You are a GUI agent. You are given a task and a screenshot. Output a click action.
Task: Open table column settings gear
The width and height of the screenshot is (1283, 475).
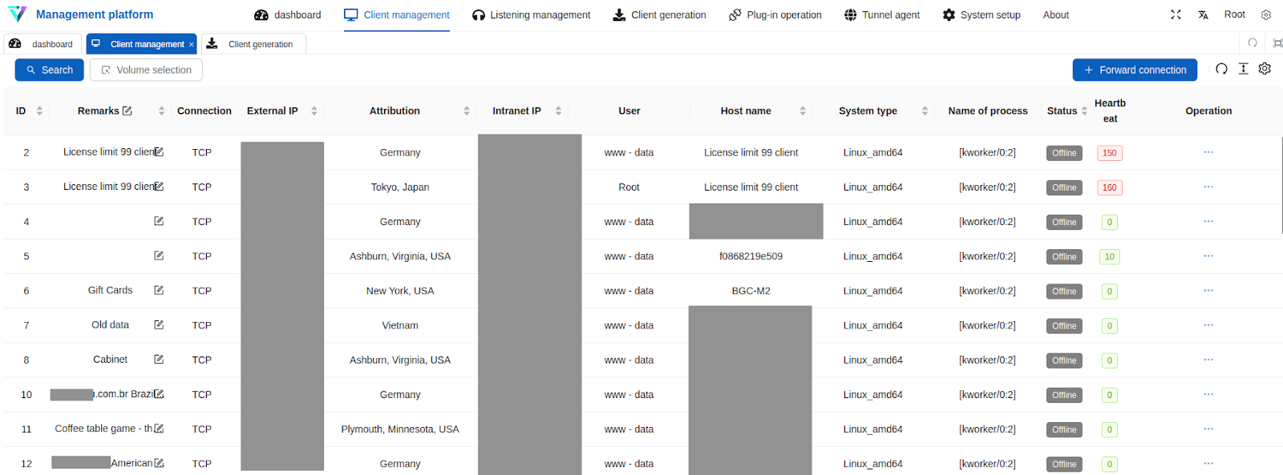coord(1265,69)
